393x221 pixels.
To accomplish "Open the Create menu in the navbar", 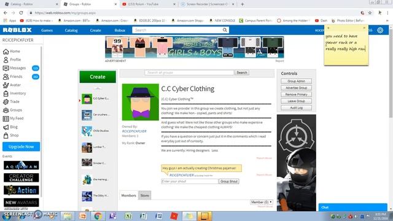I will click(x=96, y=30).
